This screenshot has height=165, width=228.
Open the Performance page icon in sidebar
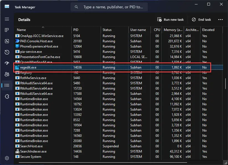7,41
